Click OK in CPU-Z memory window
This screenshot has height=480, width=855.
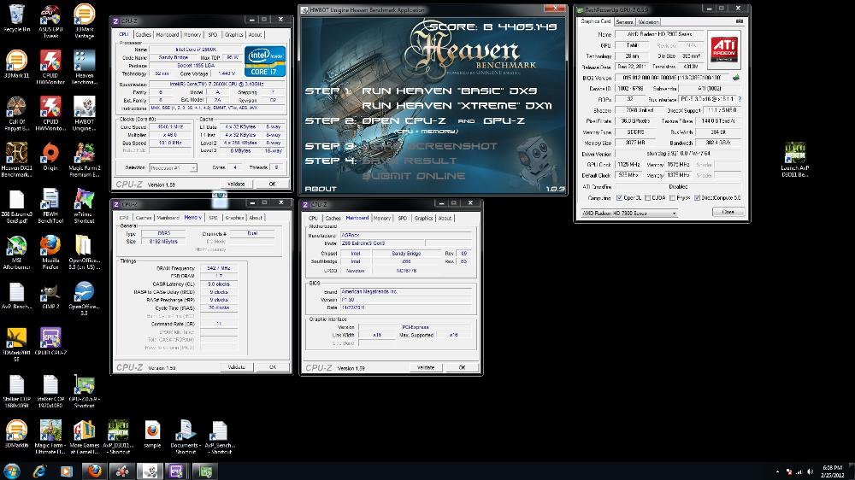[x=273, y=367]
